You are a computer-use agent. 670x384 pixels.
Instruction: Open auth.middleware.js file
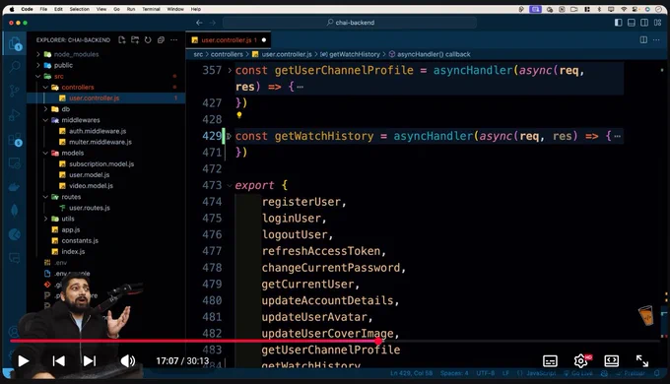tap(98, 131)
